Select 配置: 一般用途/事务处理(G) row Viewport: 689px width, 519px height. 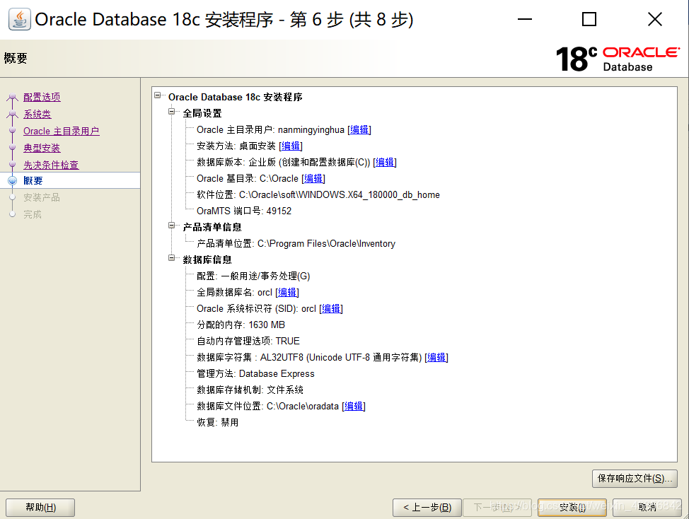pos(253,276)
